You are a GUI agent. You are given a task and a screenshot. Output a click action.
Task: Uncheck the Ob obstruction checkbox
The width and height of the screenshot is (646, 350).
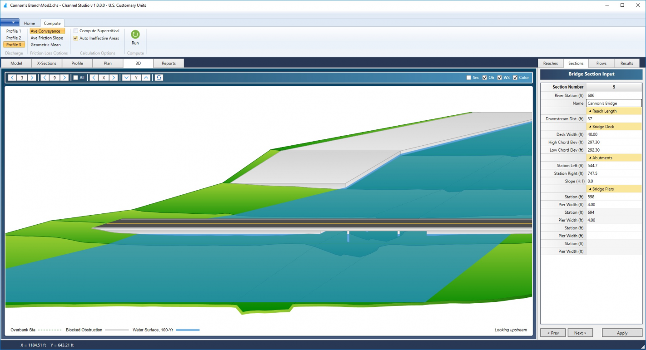pos(485,78)
